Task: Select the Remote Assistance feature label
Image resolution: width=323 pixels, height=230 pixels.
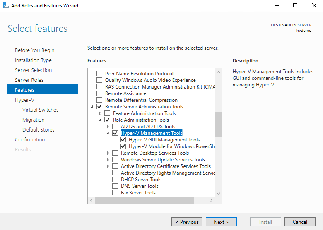Action: point(125,93)
